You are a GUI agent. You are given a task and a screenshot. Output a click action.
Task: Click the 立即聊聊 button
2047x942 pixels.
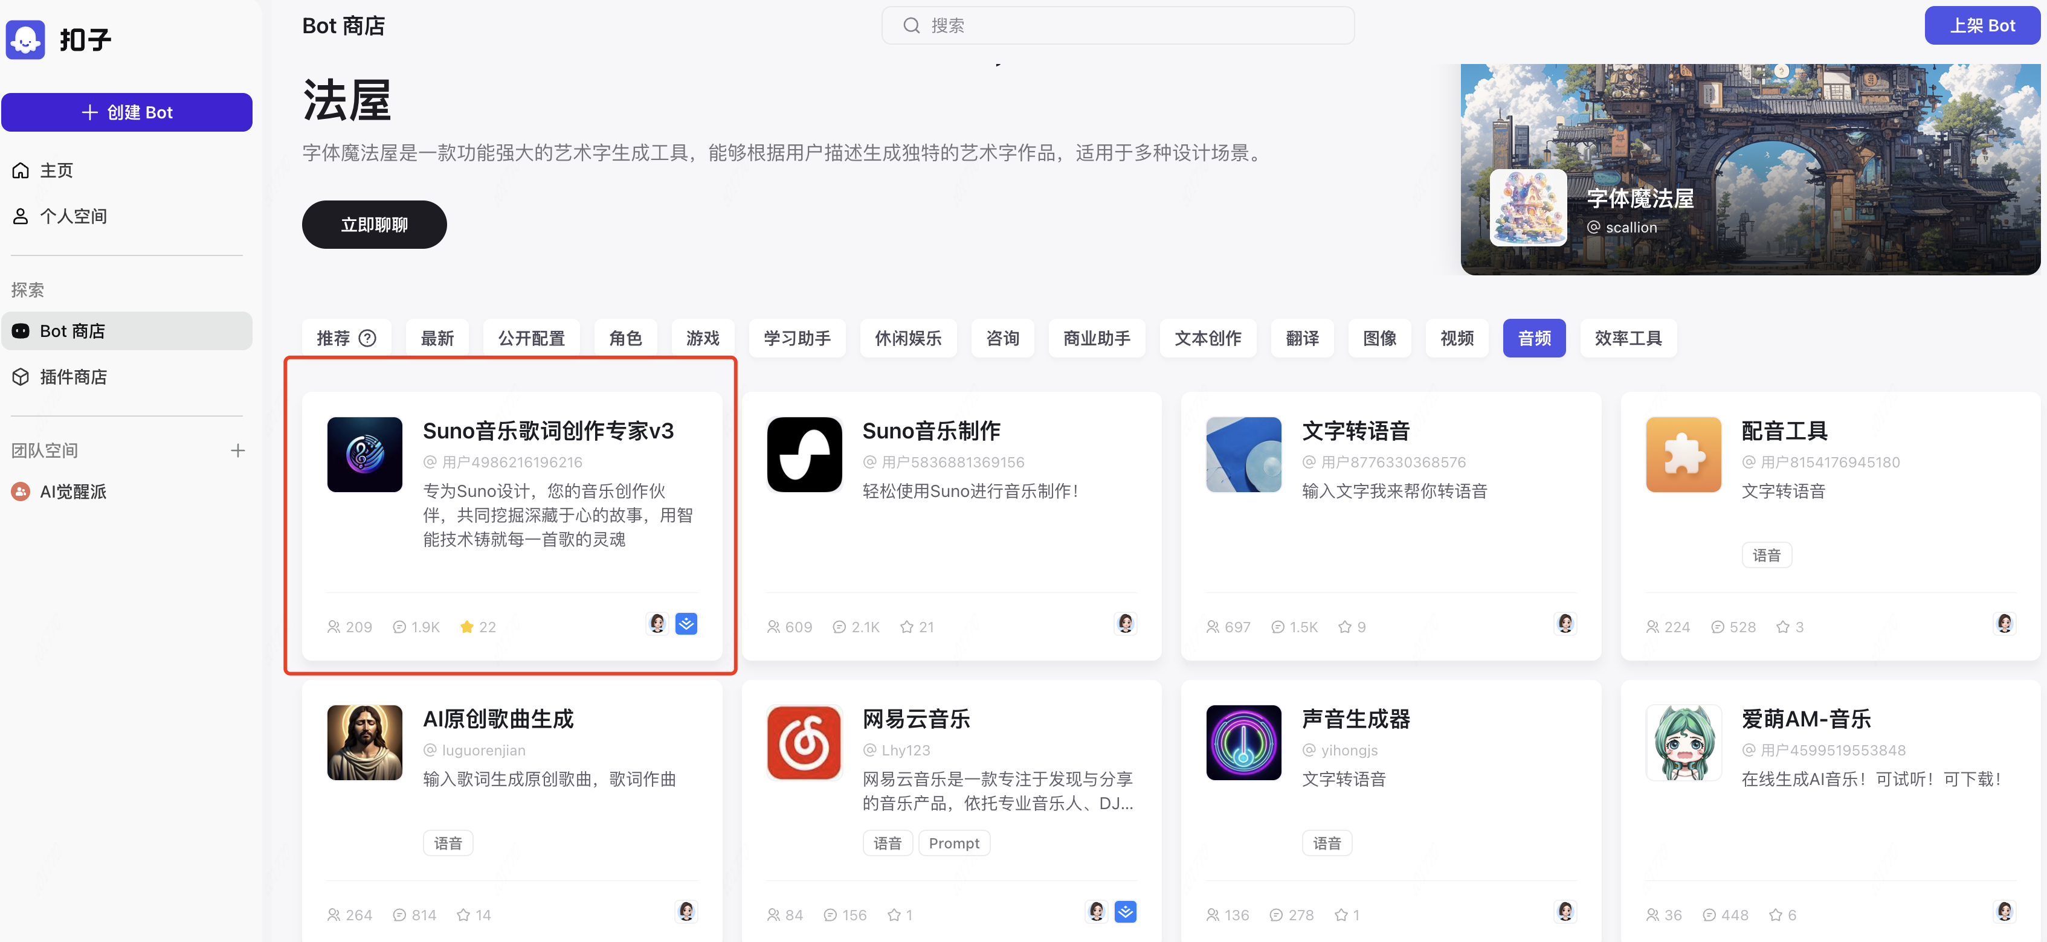pyautogui.click(x=374, y=225)
